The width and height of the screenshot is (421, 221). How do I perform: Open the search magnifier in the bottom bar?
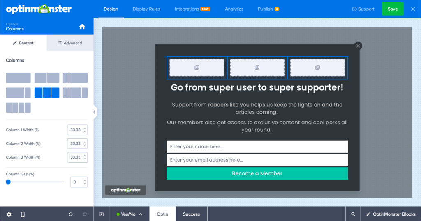(353, 214)
